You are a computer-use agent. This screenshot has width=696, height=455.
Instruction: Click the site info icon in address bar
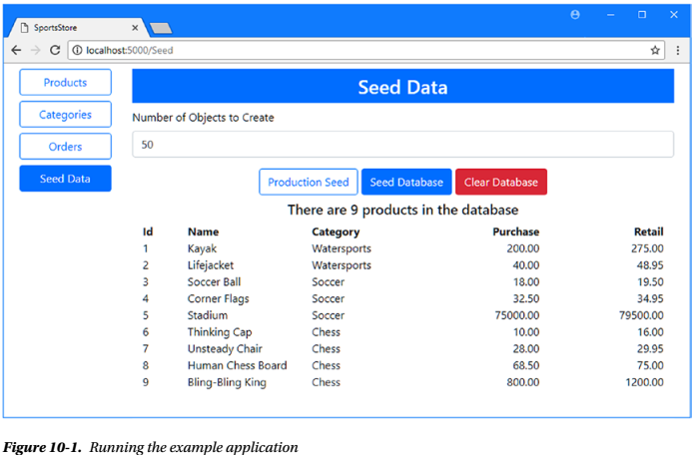tap(78, 50)
